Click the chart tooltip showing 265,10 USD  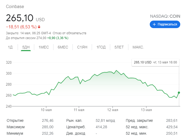(x=155, y=62)
